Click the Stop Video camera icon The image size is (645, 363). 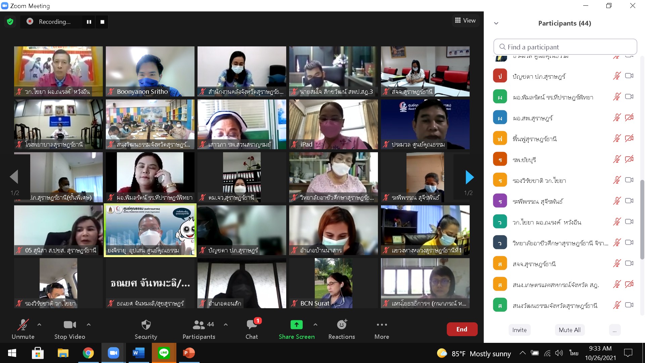(70, 325)
